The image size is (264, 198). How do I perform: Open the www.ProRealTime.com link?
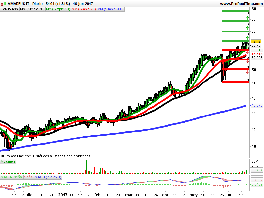click(242, 4)
